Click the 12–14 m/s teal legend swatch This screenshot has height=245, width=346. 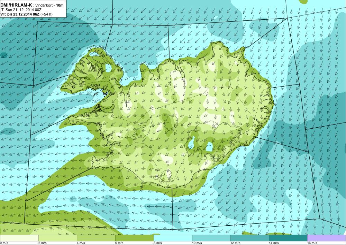coord(250,238)
